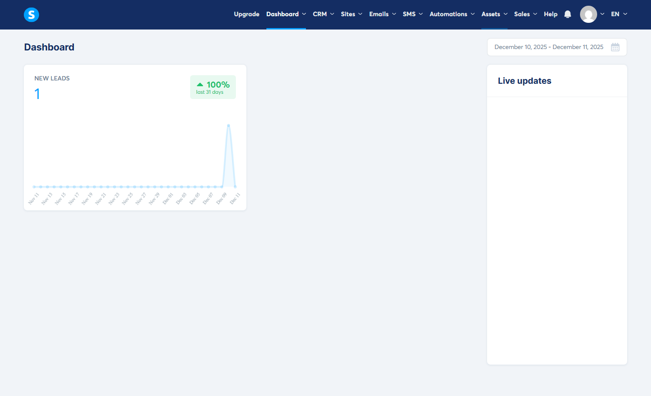Open the date range picker field
This screenshot has height=396, width=651.
pos(548,47)
